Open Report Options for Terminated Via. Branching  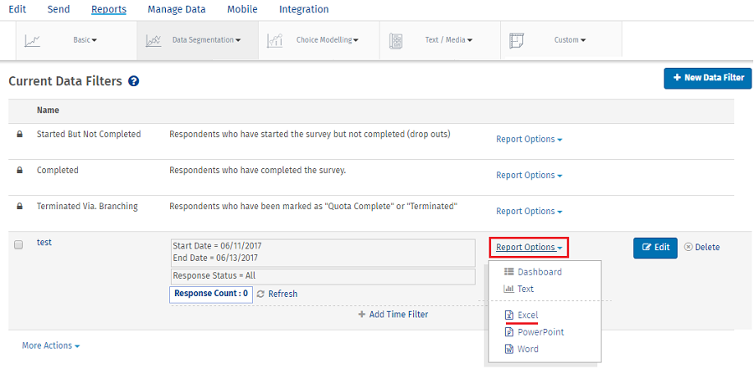(x=529, y=212)
